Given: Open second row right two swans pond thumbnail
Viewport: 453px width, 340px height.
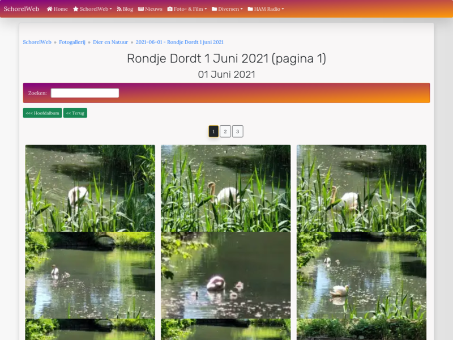Looking at the screenshot, I should pyautogui.click(x=361, y=275).
